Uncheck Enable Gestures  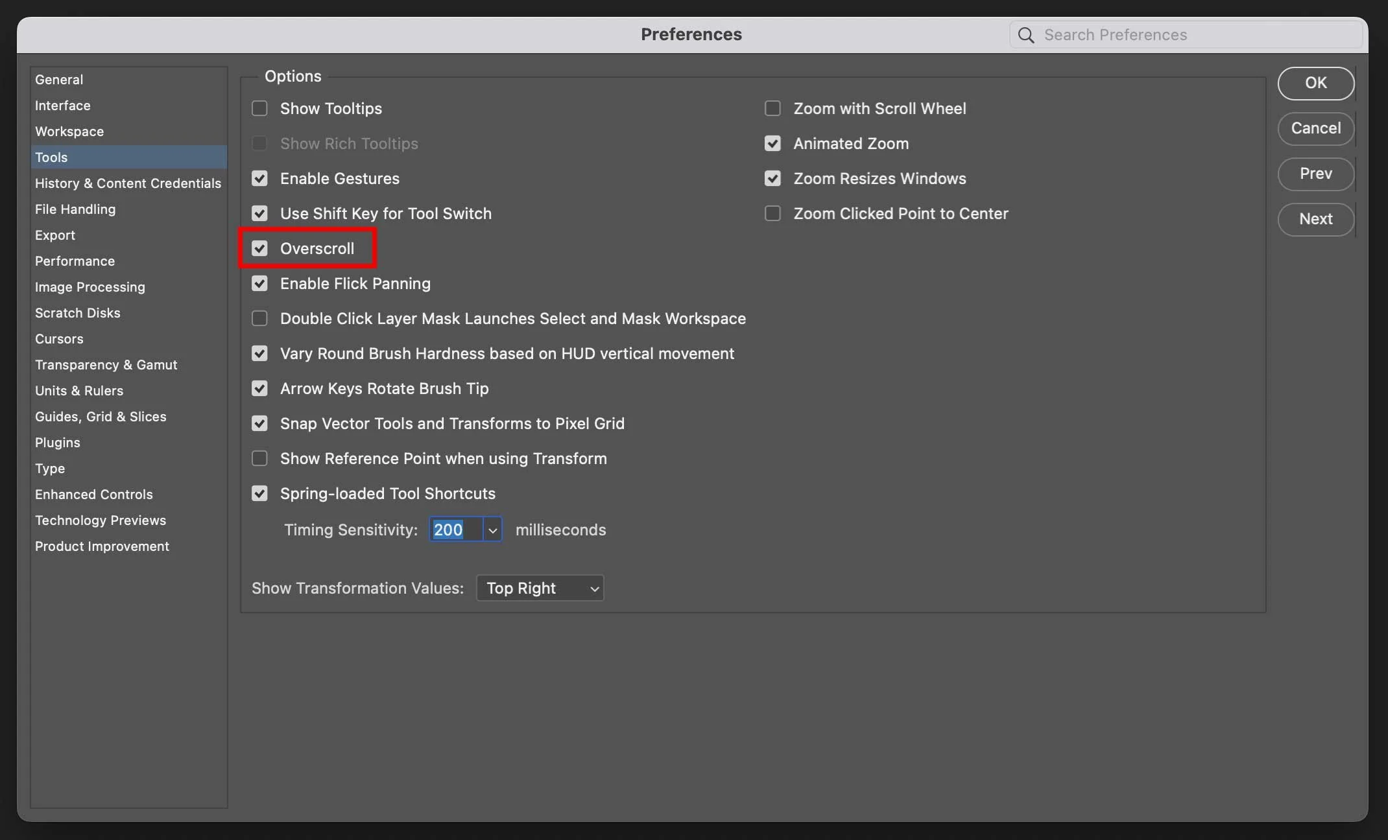point(259,178)
